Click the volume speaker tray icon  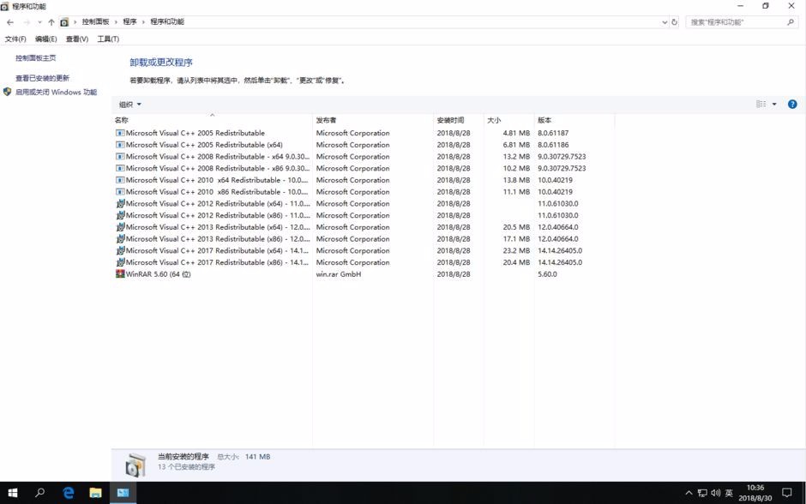click(715, 493)
